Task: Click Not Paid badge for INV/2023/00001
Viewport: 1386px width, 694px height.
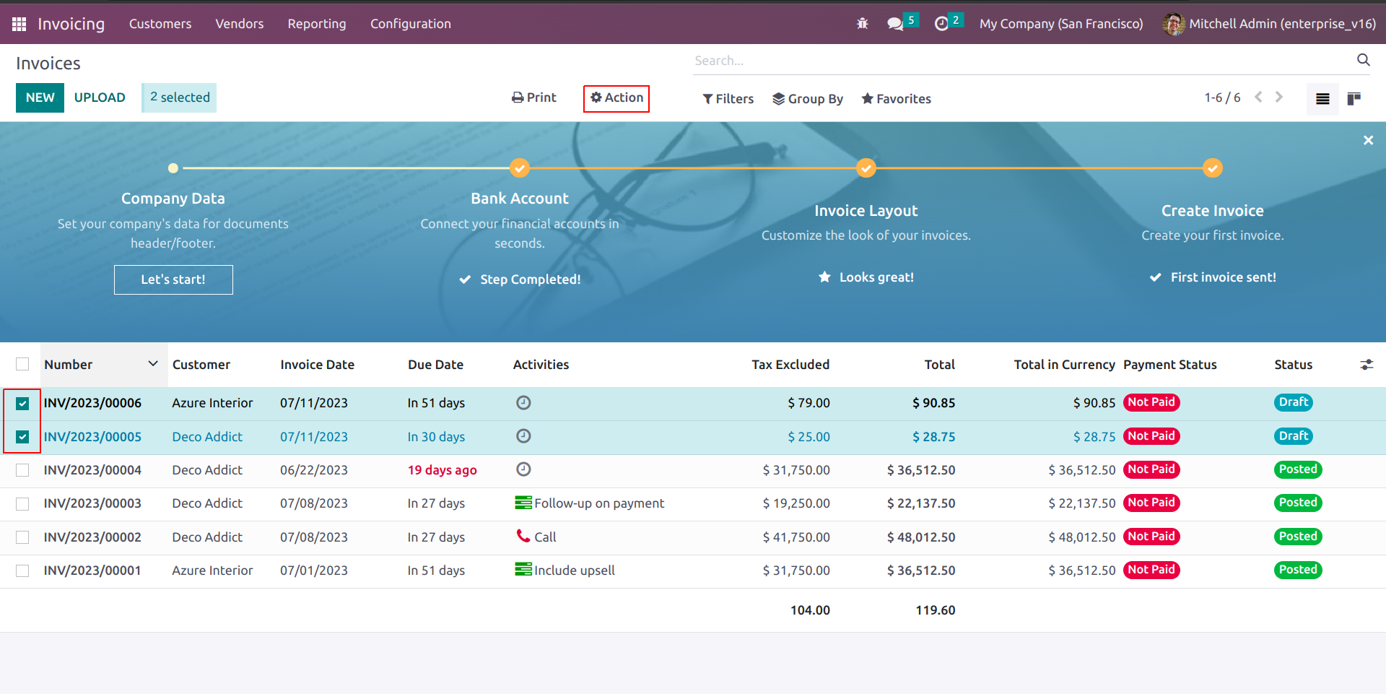Action: point(1151,570)
